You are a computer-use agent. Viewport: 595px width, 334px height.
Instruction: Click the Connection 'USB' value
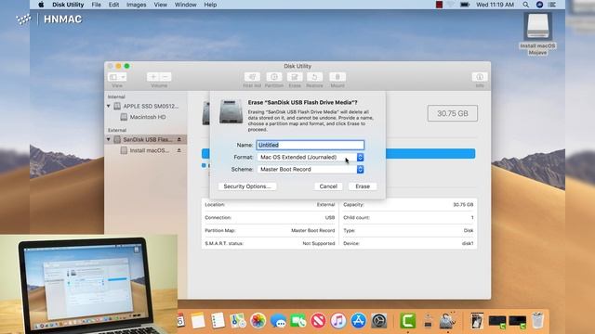(x=330, y=218)
